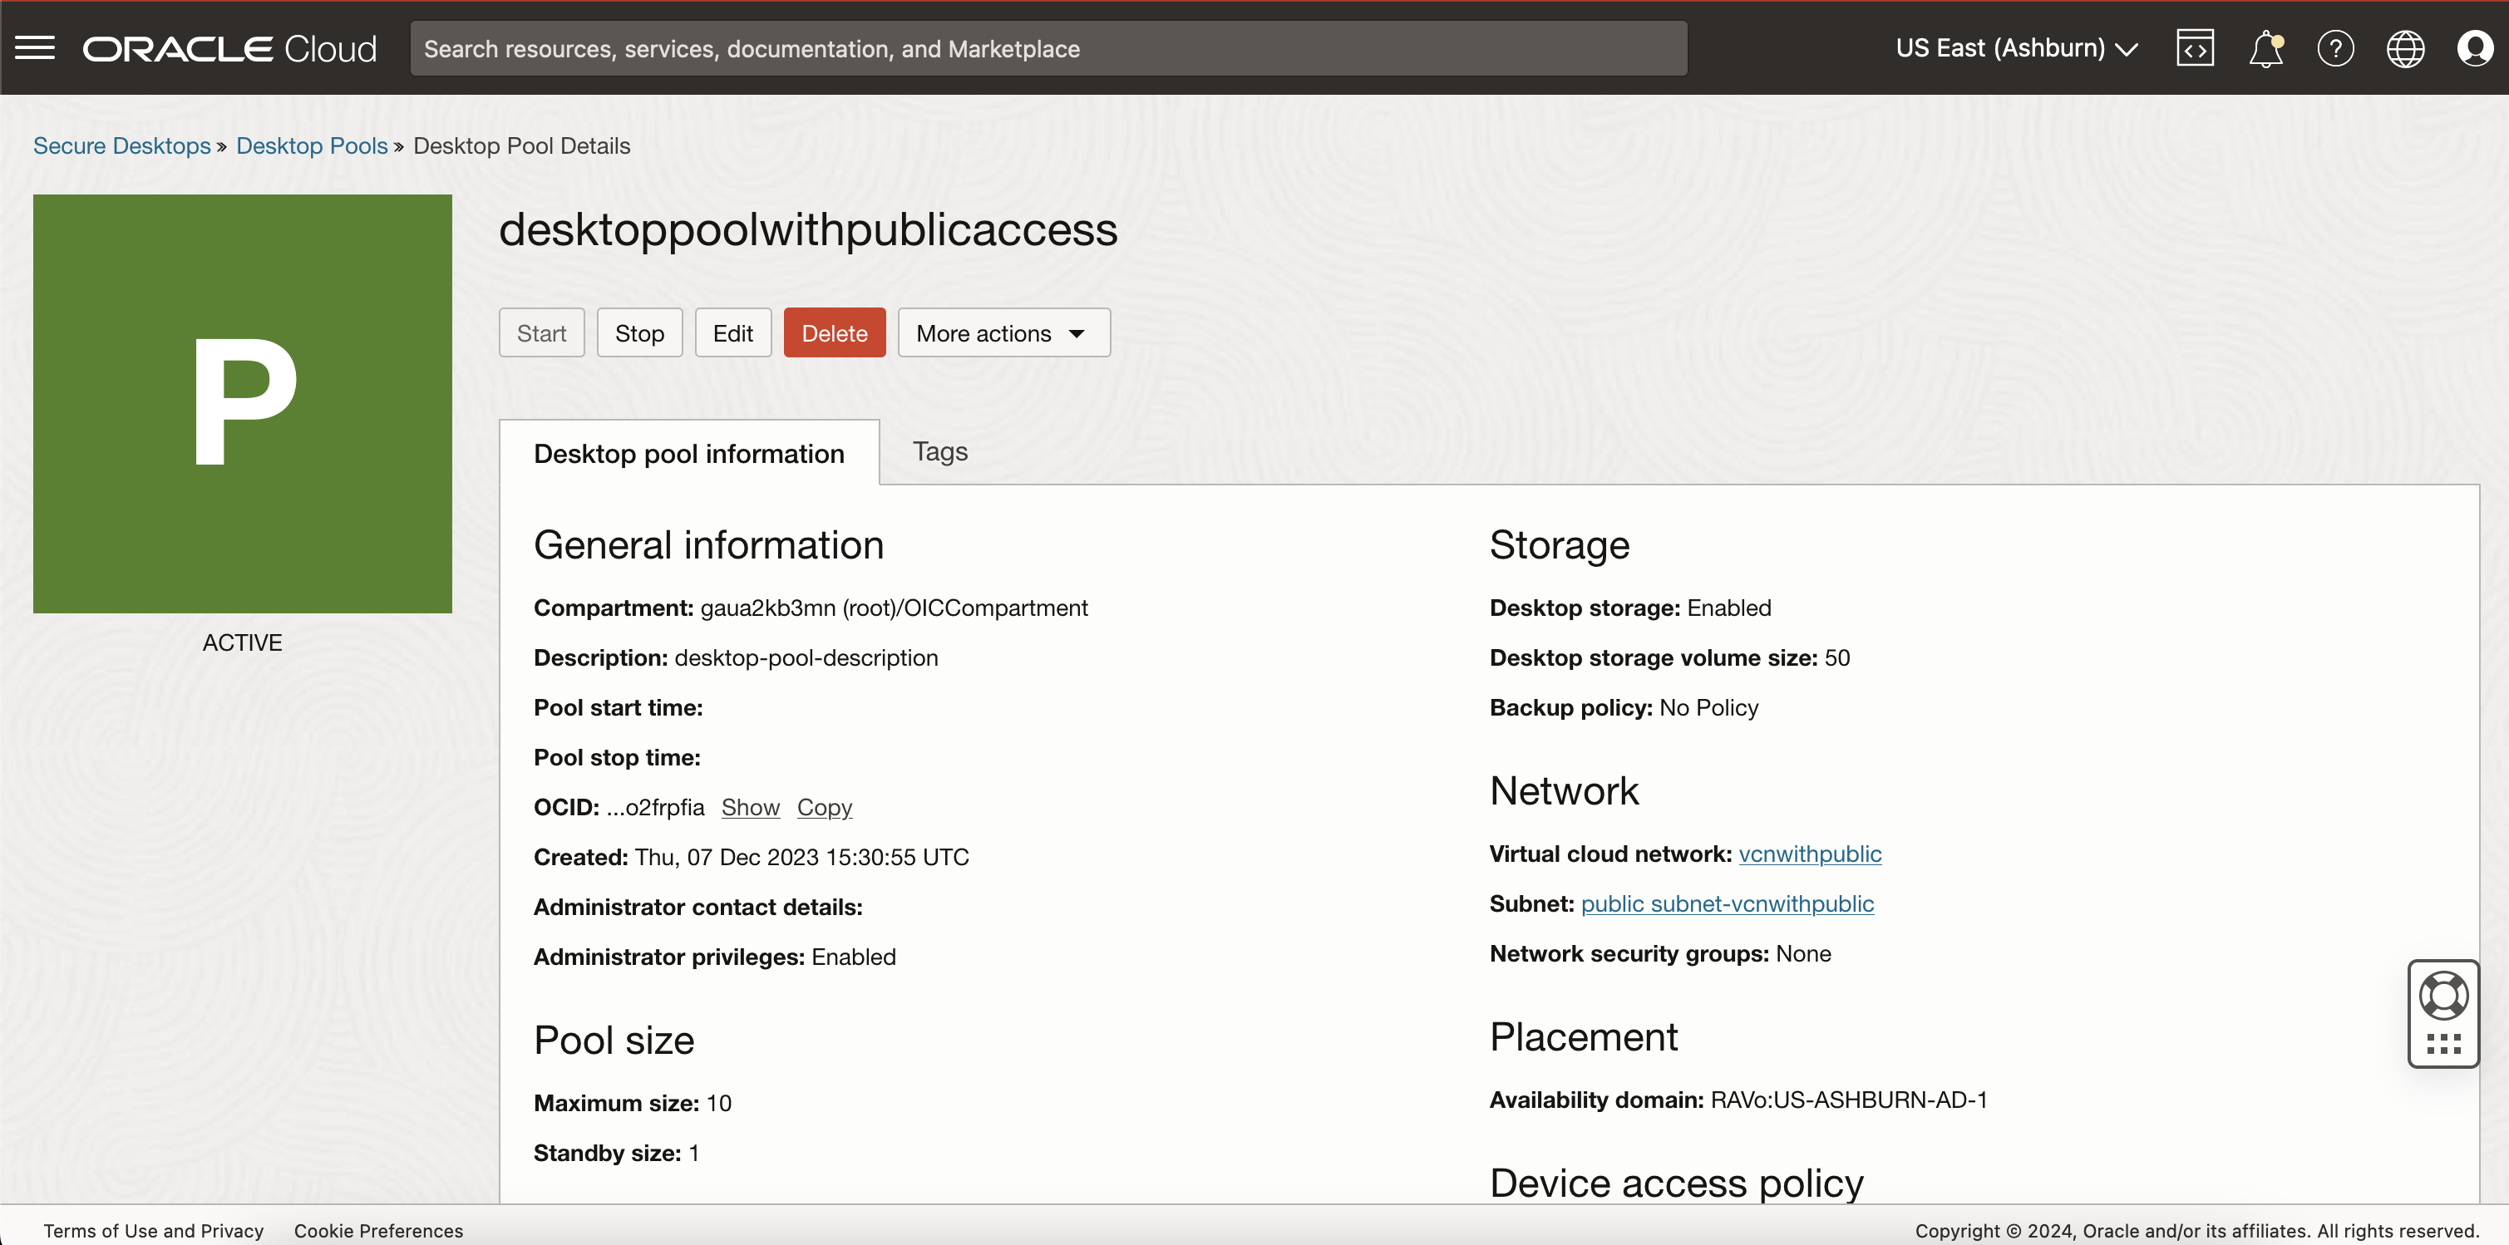Open the language globe icon
Image resolution: width=2509 pixels, height=1245 pixels.
click(2405, 49)
